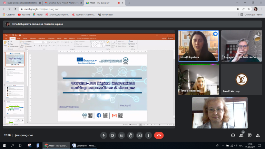Adjust the PowerPoint zoom slider
265x149 pixels.
click(x=160, y=125)
